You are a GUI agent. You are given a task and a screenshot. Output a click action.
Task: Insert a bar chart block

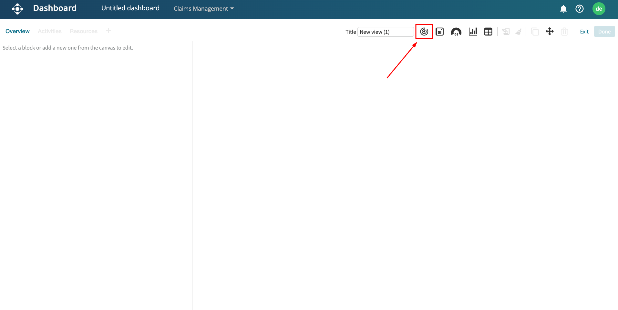coord(473,32)
